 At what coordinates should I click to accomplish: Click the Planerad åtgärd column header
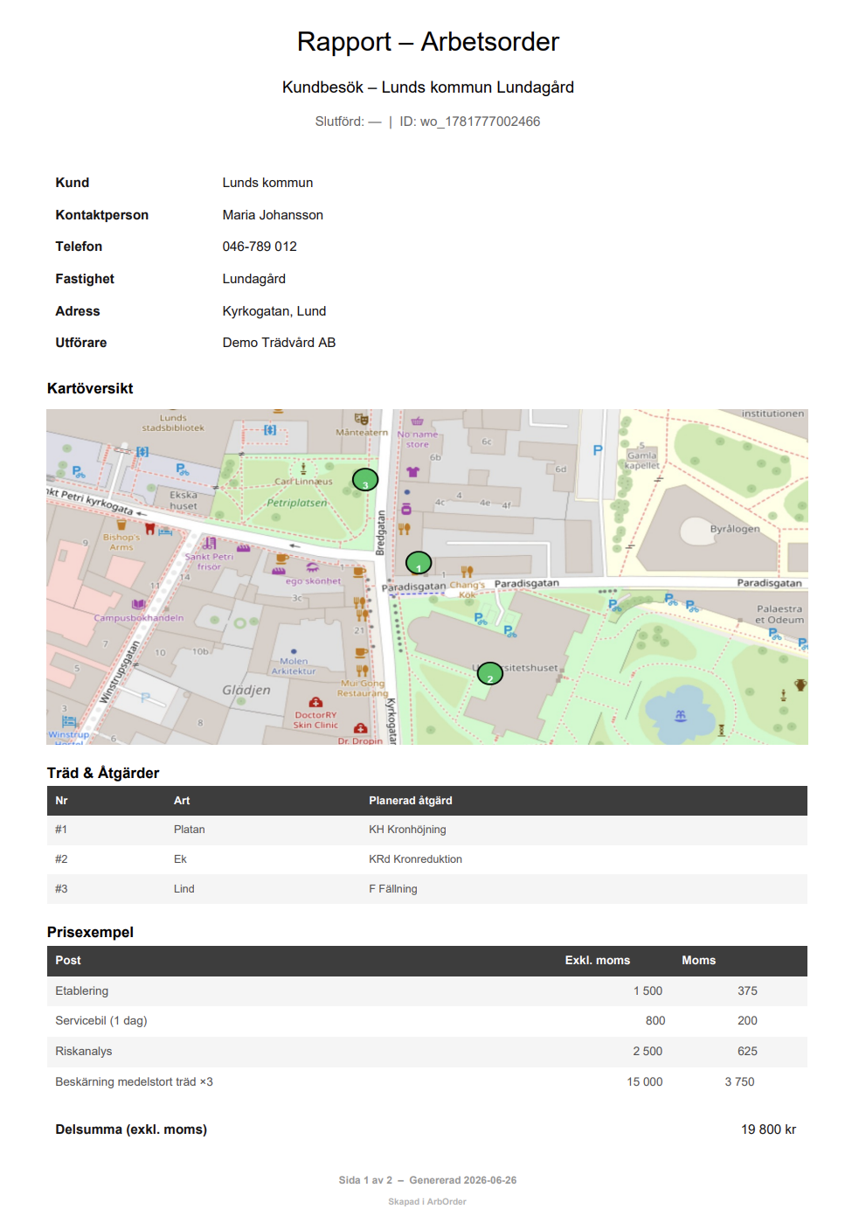coord(411,801)
